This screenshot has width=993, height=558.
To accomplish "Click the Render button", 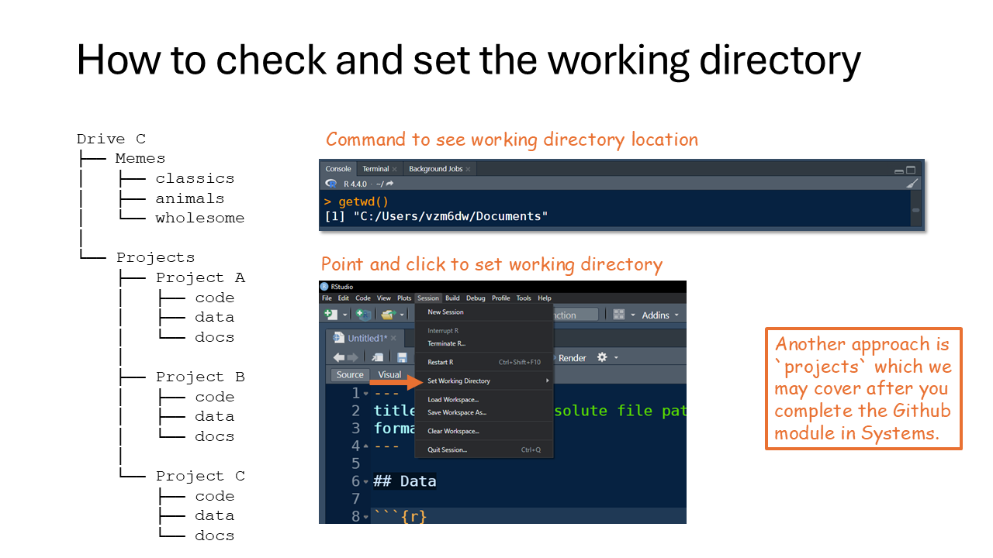I will click(x=573, y=357).
